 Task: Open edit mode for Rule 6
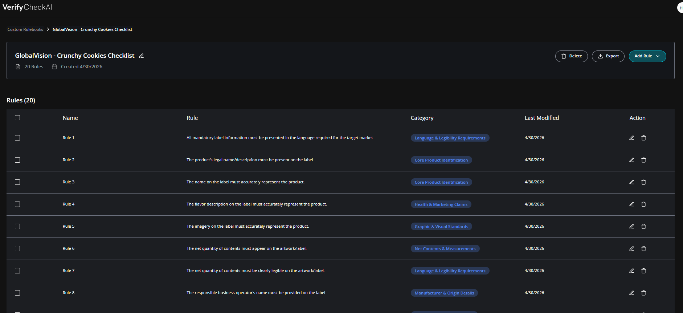631,249
